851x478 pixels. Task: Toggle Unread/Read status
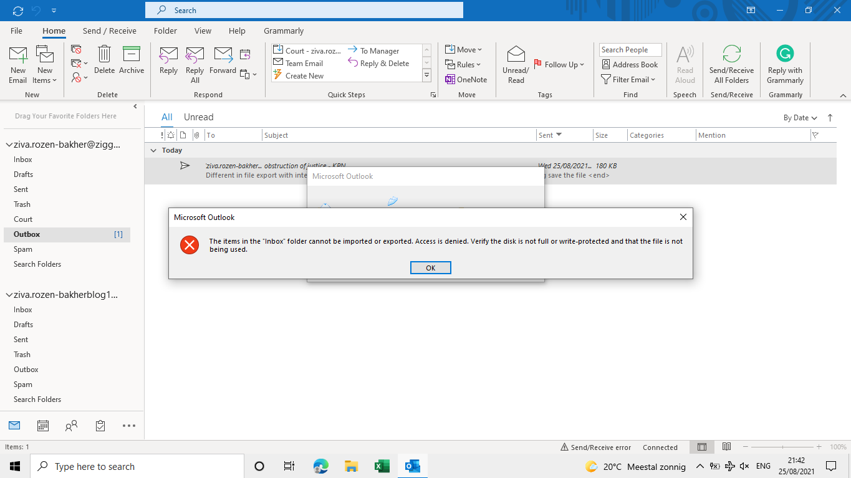516,65
